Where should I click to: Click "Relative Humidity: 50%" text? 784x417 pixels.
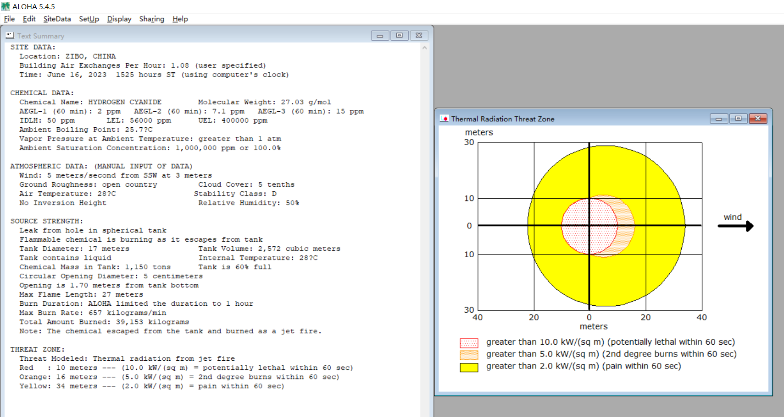click(x=248, y=203)
